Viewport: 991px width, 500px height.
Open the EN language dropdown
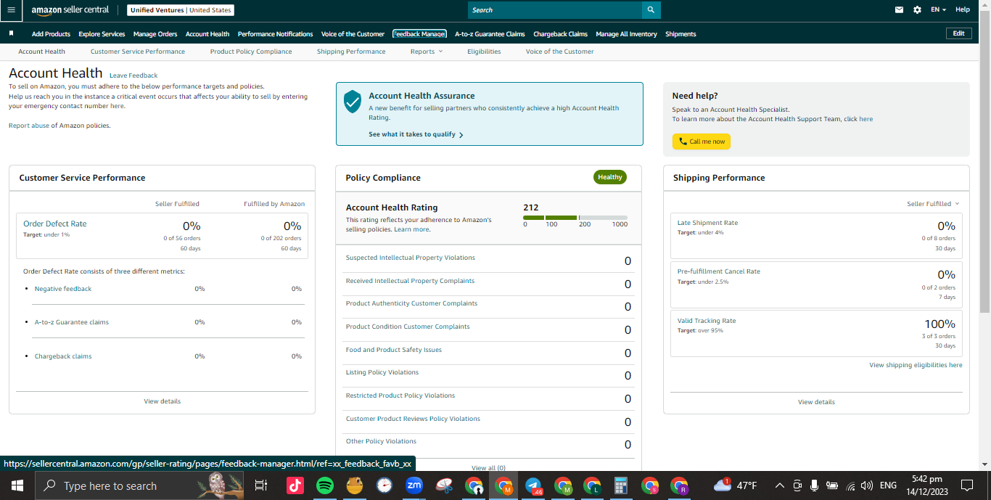pos(939,10)
